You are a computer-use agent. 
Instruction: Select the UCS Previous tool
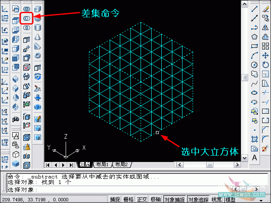point(5,30)
